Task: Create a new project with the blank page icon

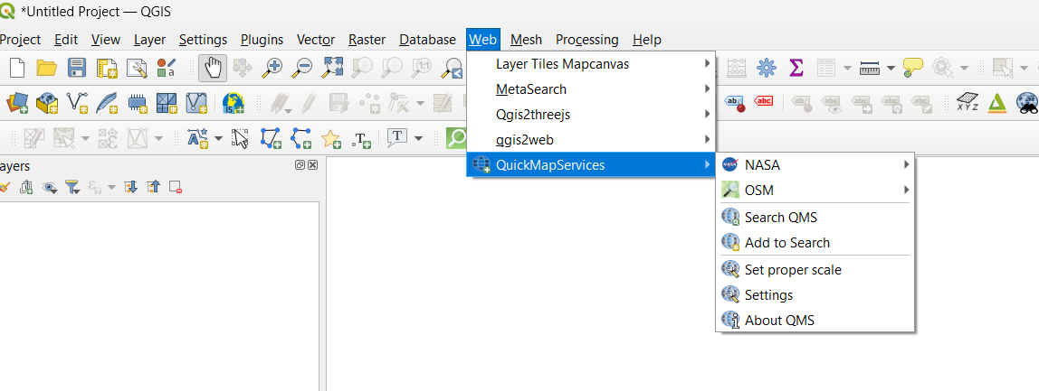Action: (x=17, y=68)
